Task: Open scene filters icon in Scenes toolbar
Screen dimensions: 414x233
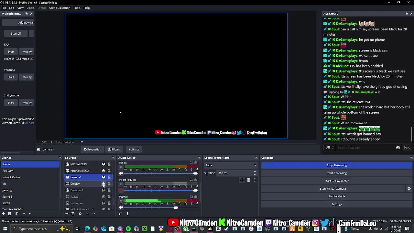Action: 17,214
